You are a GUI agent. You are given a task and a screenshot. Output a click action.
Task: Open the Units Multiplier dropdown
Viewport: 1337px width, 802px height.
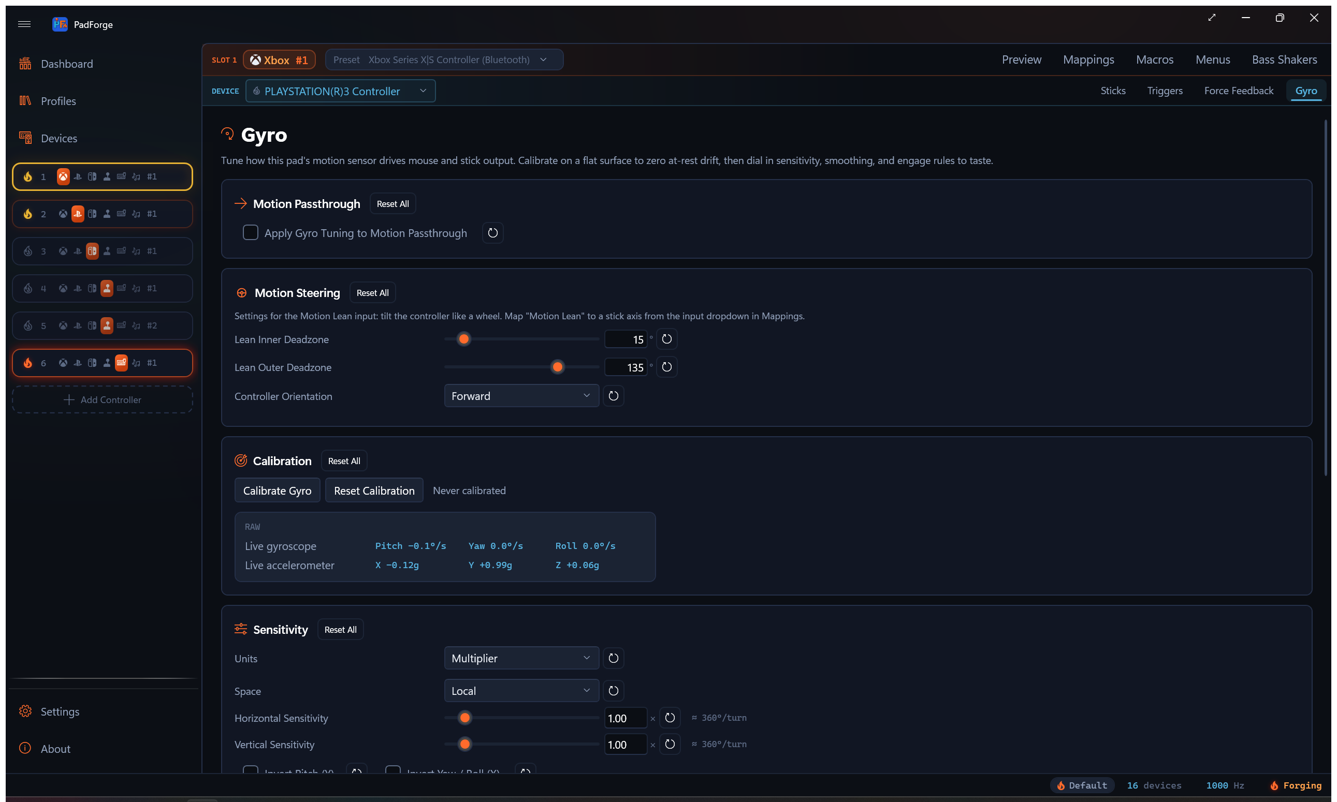coord(521,658)
